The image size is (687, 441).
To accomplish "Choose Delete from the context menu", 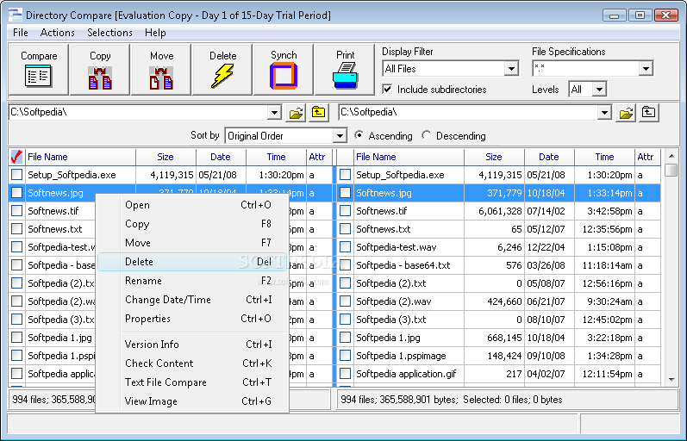I will [x=192, y=262].
